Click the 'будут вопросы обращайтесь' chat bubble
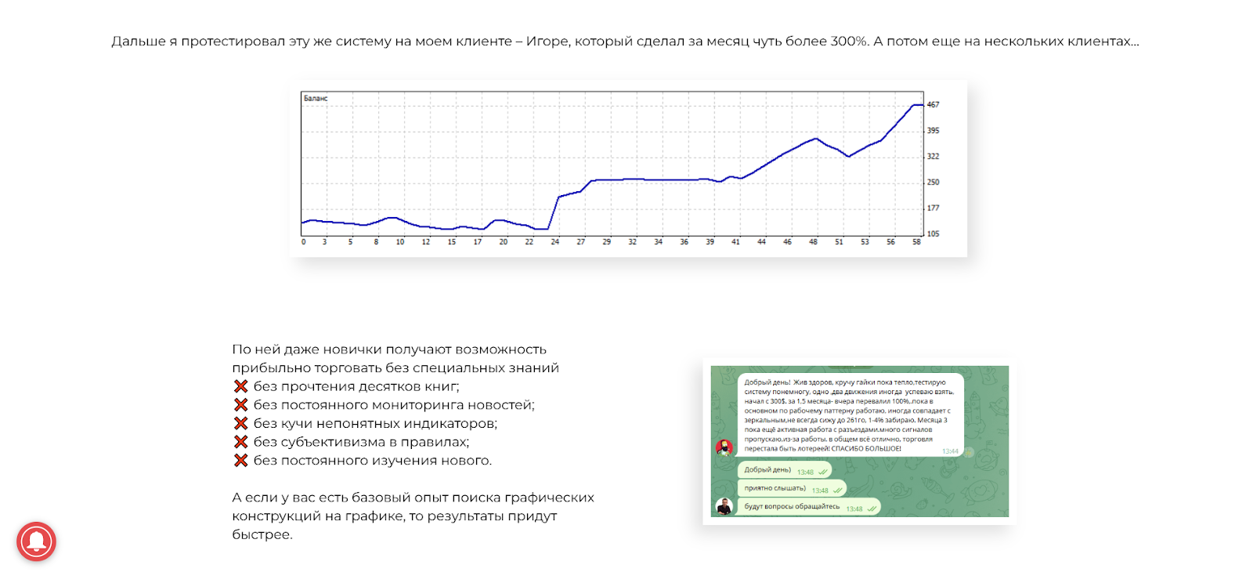 pyautogui.click(x=809, y=507)
